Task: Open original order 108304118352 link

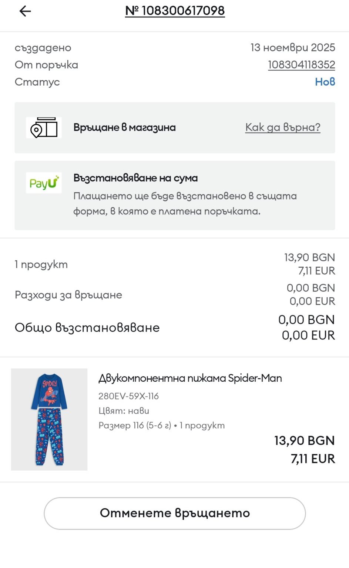Action: (301, 65)
